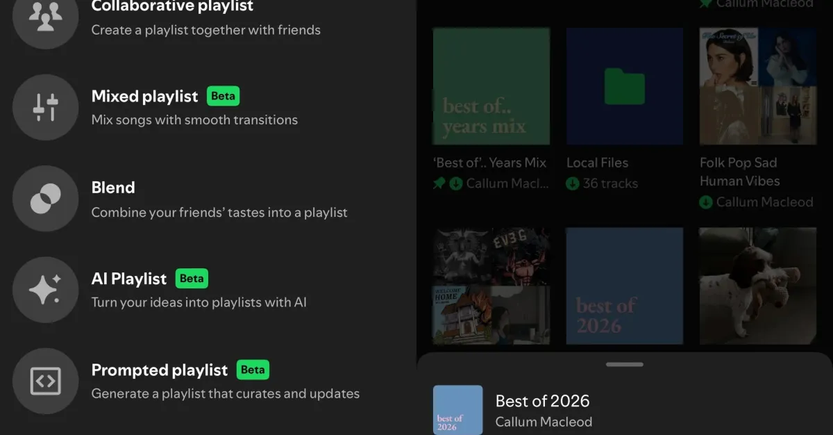The height and width of the screenshot is (435, 833).
Task: Open the playlist with the dog photo cover
Action: pyautogui.click(x=757, y=286)
